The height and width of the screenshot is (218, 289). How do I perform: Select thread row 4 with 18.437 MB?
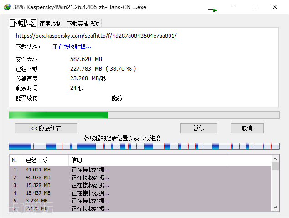(x=140, y=193)
